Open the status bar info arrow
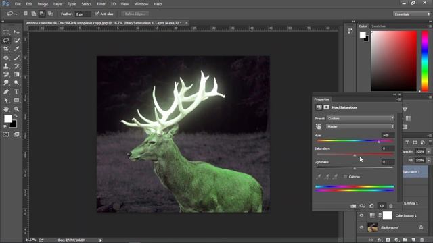The height and width of the screenshot is (243, 433). pos(101,240)
